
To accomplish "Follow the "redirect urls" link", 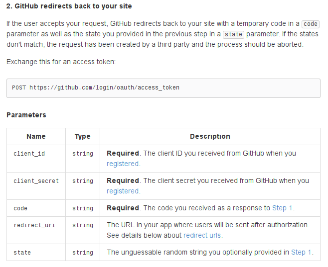I will pyautogui.click(x=202, y=235).
